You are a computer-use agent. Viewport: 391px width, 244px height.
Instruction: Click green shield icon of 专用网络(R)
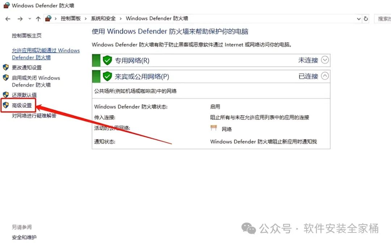point(107,60)
